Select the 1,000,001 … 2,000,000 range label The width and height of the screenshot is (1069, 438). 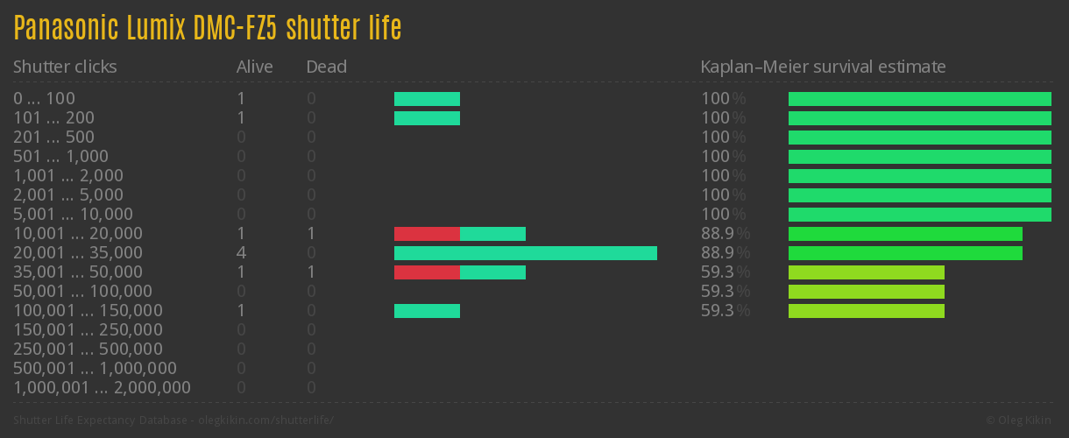(x=102, y=388)
